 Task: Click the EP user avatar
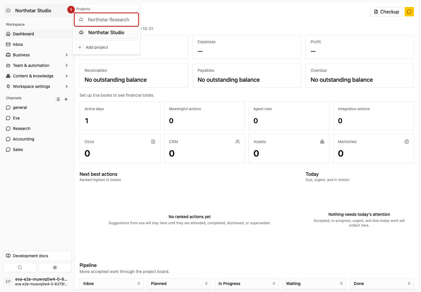click(x=8, y=281)
